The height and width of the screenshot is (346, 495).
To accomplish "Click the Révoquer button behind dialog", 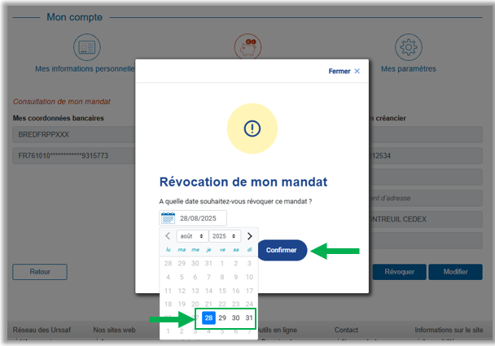I will click(x=400, y=272).
